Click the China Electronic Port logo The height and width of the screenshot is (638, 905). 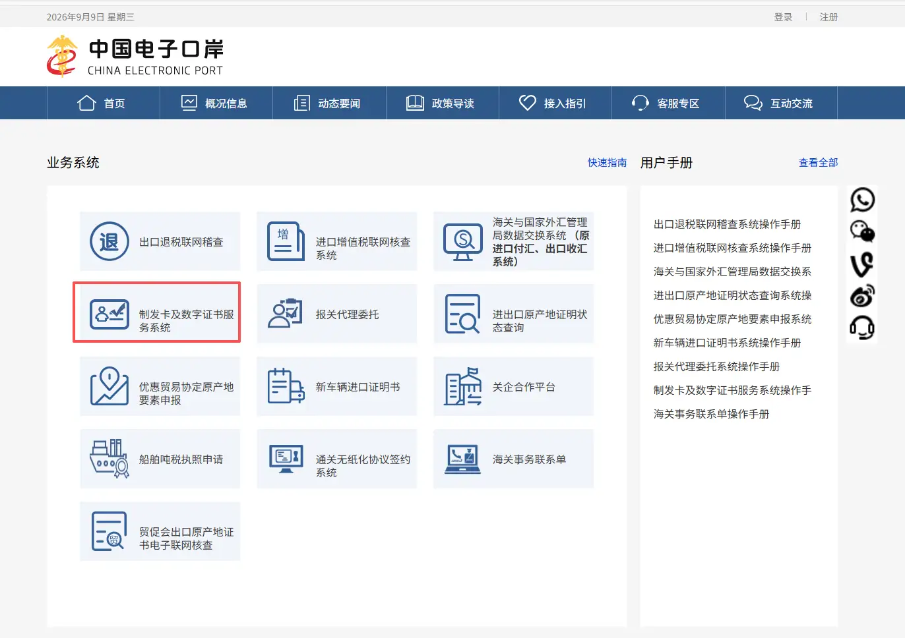pos(135,57)
